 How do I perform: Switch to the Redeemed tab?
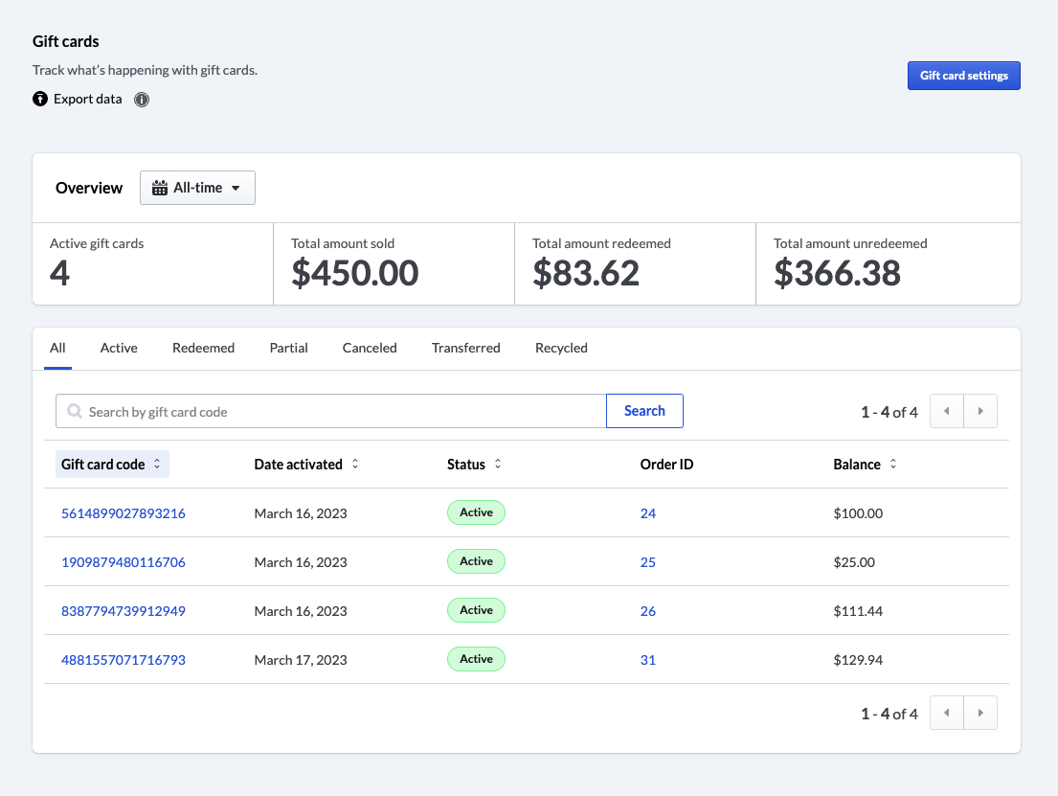tap(203, 348)
